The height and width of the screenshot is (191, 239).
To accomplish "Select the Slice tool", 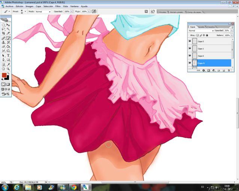I will 8,33.
